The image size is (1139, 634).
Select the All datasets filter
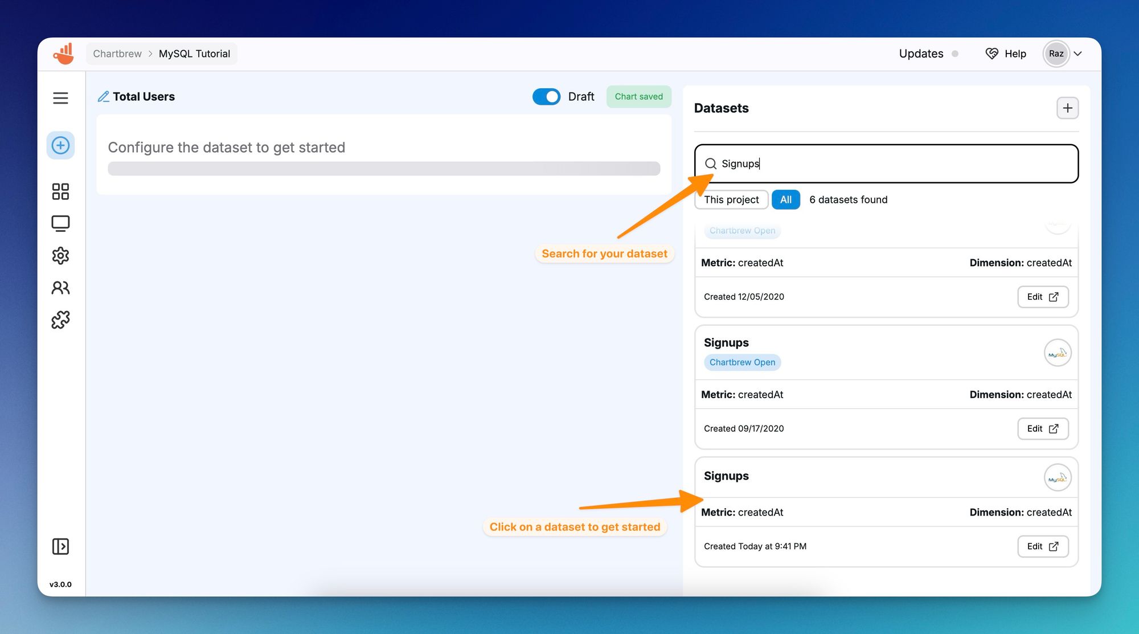click(785, 199)
